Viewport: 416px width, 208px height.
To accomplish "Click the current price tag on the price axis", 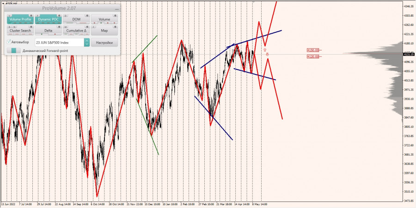I will pos(408,54).
